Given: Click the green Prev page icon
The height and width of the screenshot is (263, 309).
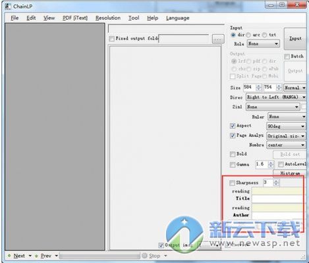Looking at the screenshot, I should pos(36,256).
